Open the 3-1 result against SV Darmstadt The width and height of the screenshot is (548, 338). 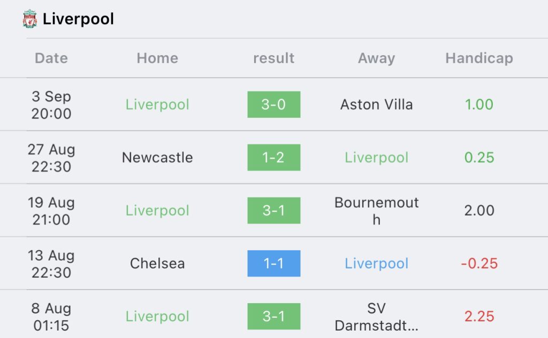tap(273, 317)
